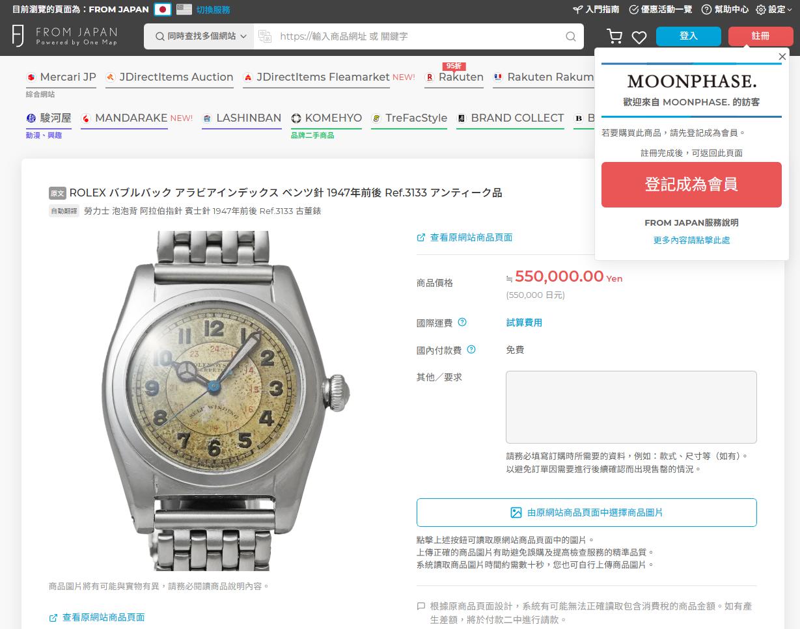Open the Mercari JP tab
Viewport: 800px width, 629px height.
coord(61,77)
